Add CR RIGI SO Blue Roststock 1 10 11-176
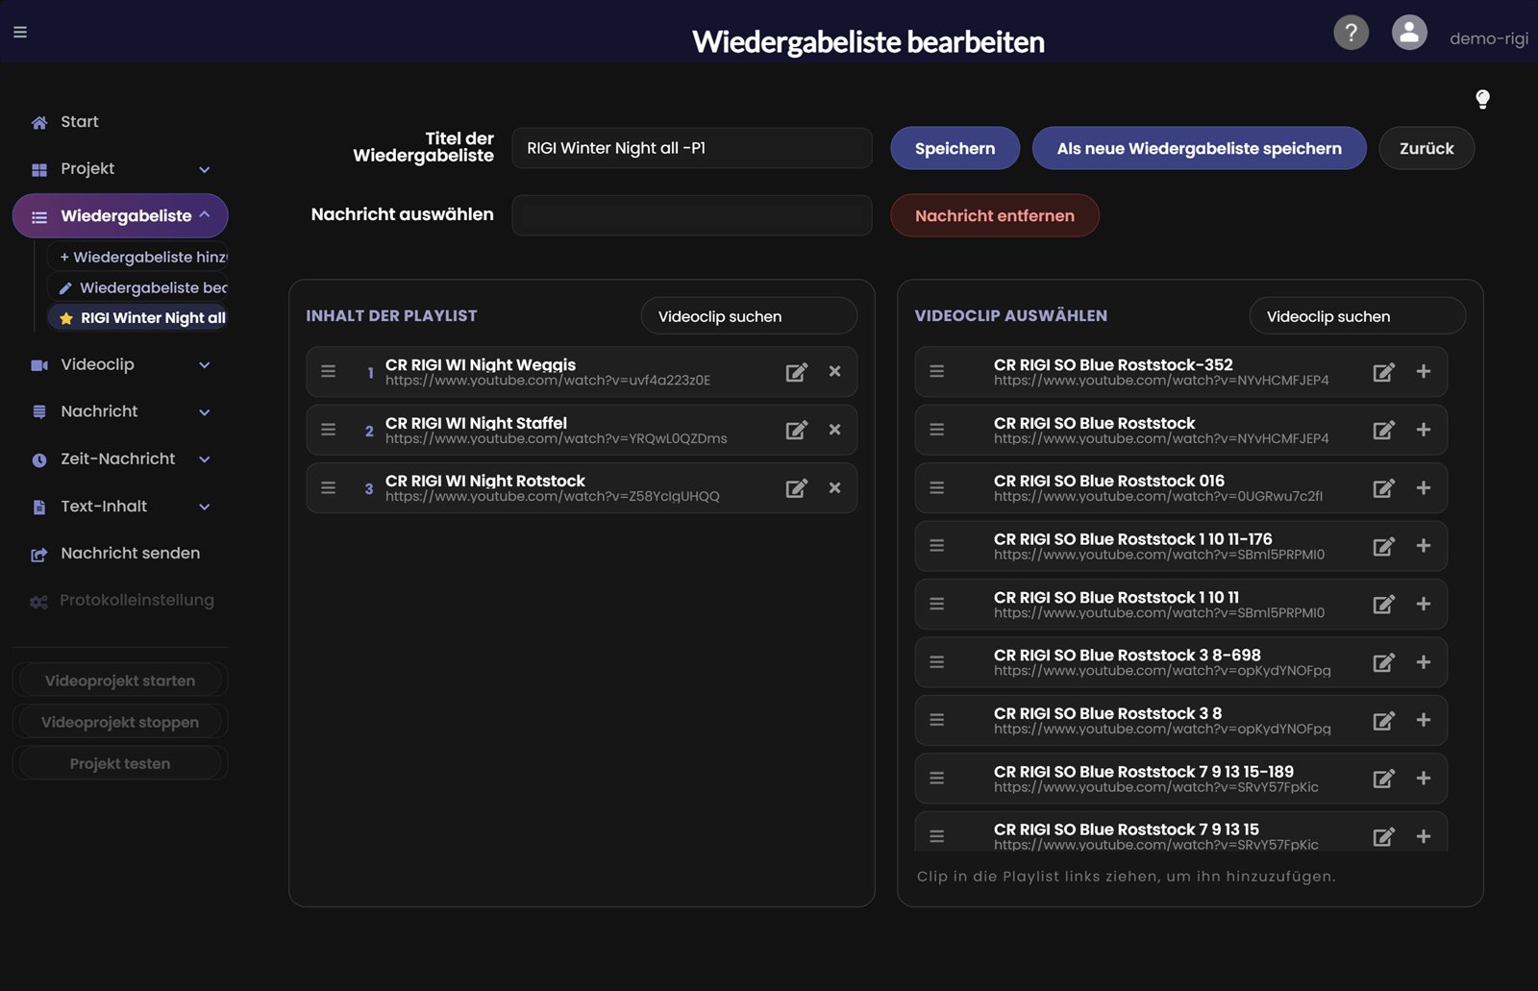 pyautogui.click(x=1424, y=546)
